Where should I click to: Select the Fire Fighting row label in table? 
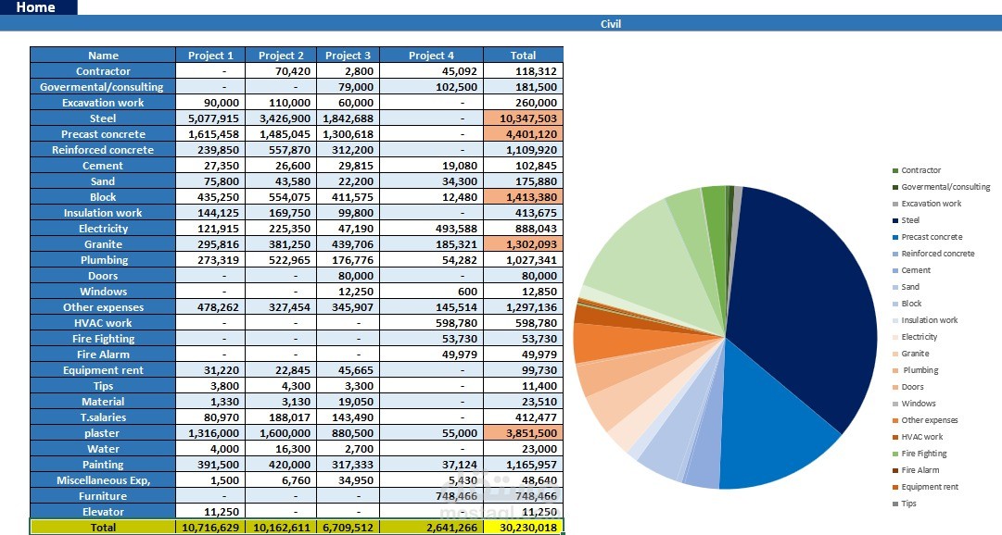coord(103,339)
